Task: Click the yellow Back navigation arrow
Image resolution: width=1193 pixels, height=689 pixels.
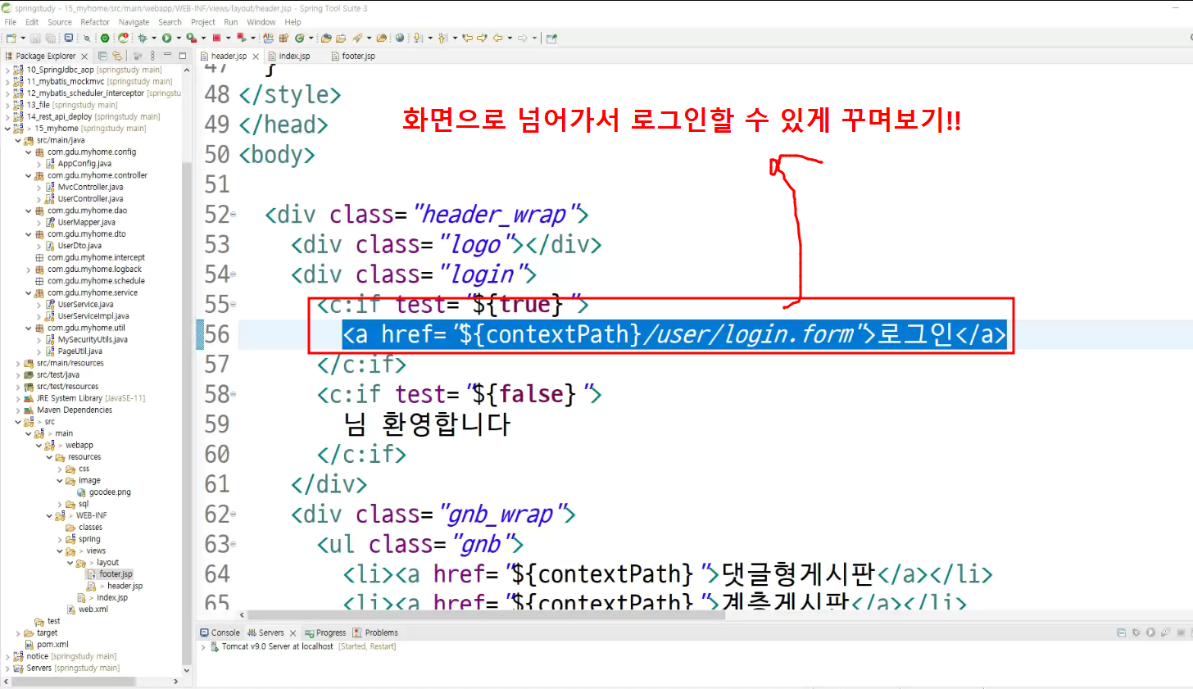Action: [497, 38]
